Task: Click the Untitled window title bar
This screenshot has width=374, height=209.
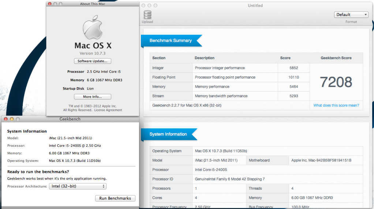Action: click(x=255, y=5)
